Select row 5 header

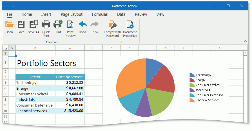point(5,83)
